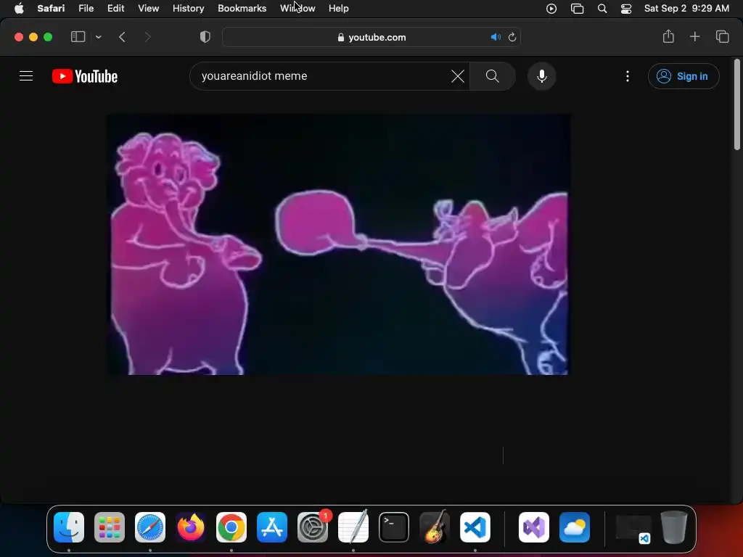Go back to previous page

pos(122,37)
